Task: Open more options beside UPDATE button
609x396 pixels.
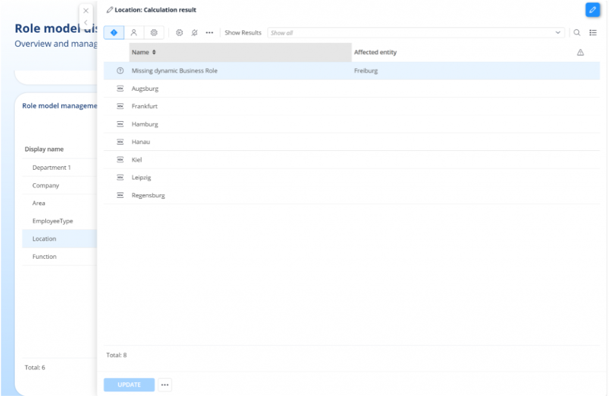Action: [165, 385]
